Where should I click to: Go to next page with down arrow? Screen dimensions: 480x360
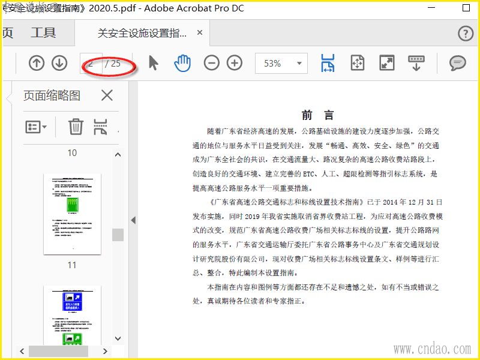click(x=59, y=63)
